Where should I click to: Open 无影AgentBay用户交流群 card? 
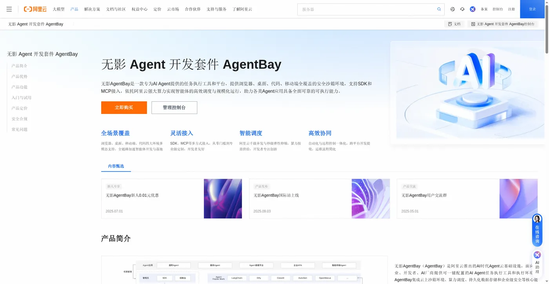(467, 199)
